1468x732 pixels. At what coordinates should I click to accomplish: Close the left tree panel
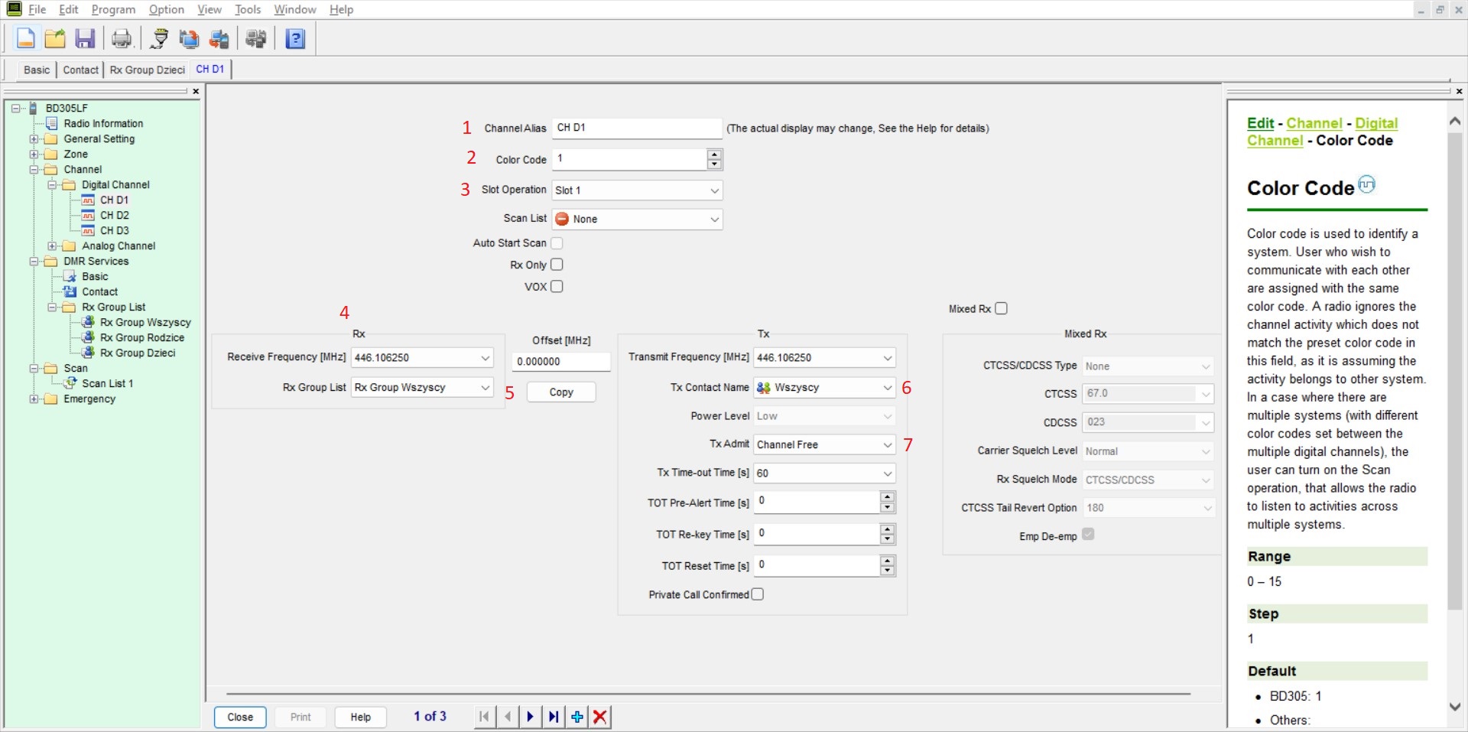pyautogui.click(x=196, y=91)
